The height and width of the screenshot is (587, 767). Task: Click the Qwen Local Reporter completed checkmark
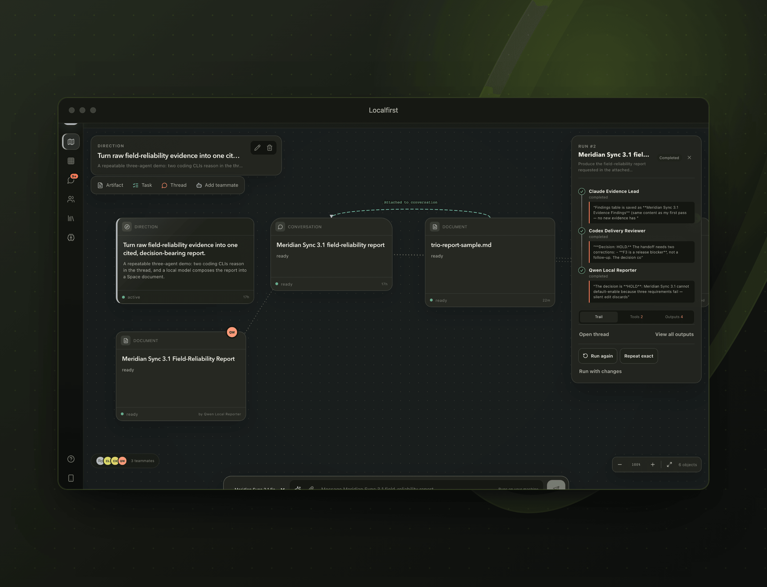pyautogui.click(x=582, y=271)
